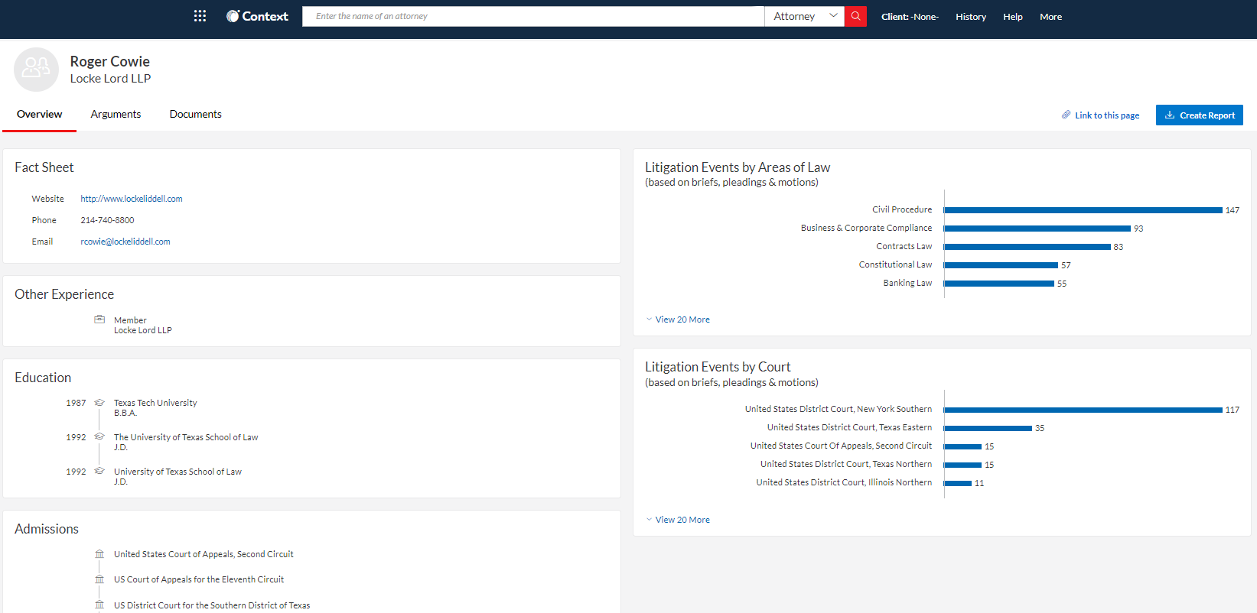Click the briefcase icon beside Member
The image size is (1257, 613).
tap(99, 319)
